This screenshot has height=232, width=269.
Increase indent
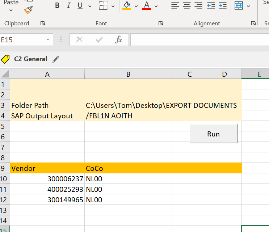pos(223,6)
